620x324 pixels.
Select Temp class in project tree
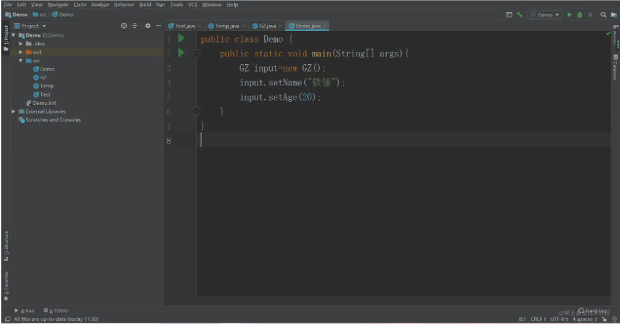(43, 86)
